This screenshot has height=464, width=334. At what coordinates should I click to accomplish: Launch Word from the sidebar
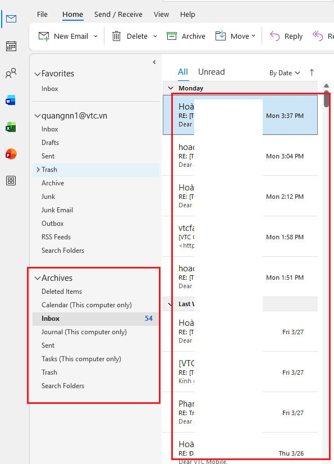point(11,101)
